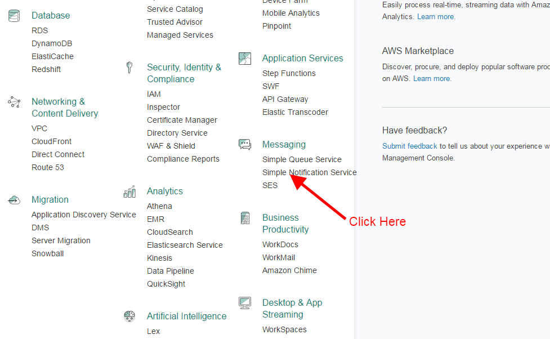Screen dimensions: 550x339
Task: Open VPC service
Action: 39,128
